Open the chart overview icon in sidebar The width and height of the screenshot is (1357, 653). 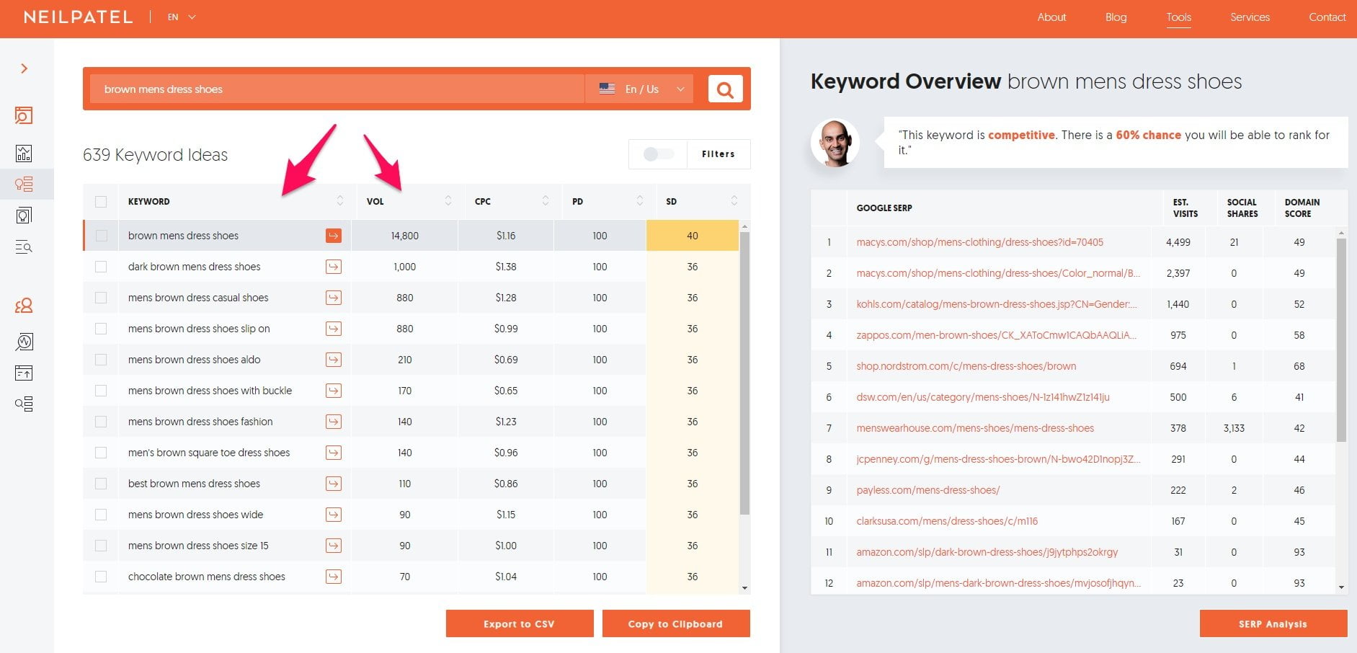(24, 153)
